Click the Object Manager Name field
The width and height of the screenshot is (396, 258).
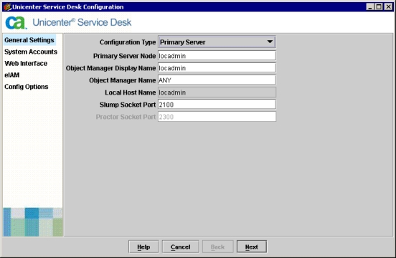tap(217, 80)
